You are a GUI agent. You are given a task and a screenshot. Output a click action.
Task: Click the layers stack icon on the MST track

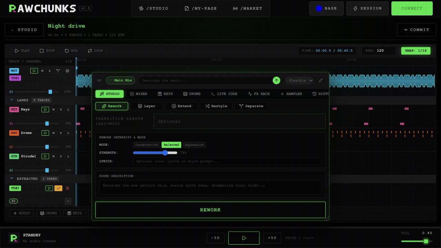[x=67, y=71]
